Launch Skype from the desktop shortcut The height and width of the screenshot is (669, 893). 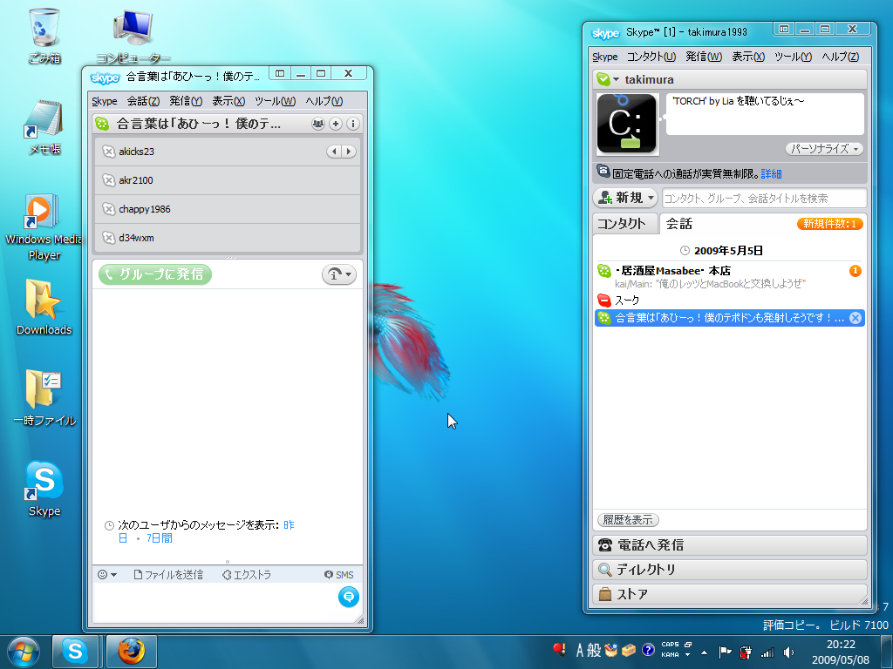(x=44, y=488)
